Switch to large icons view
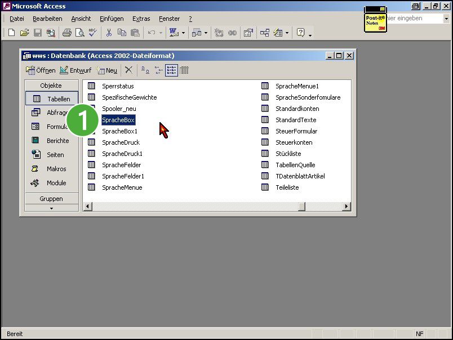453x340 pixels. coord(145,70)
